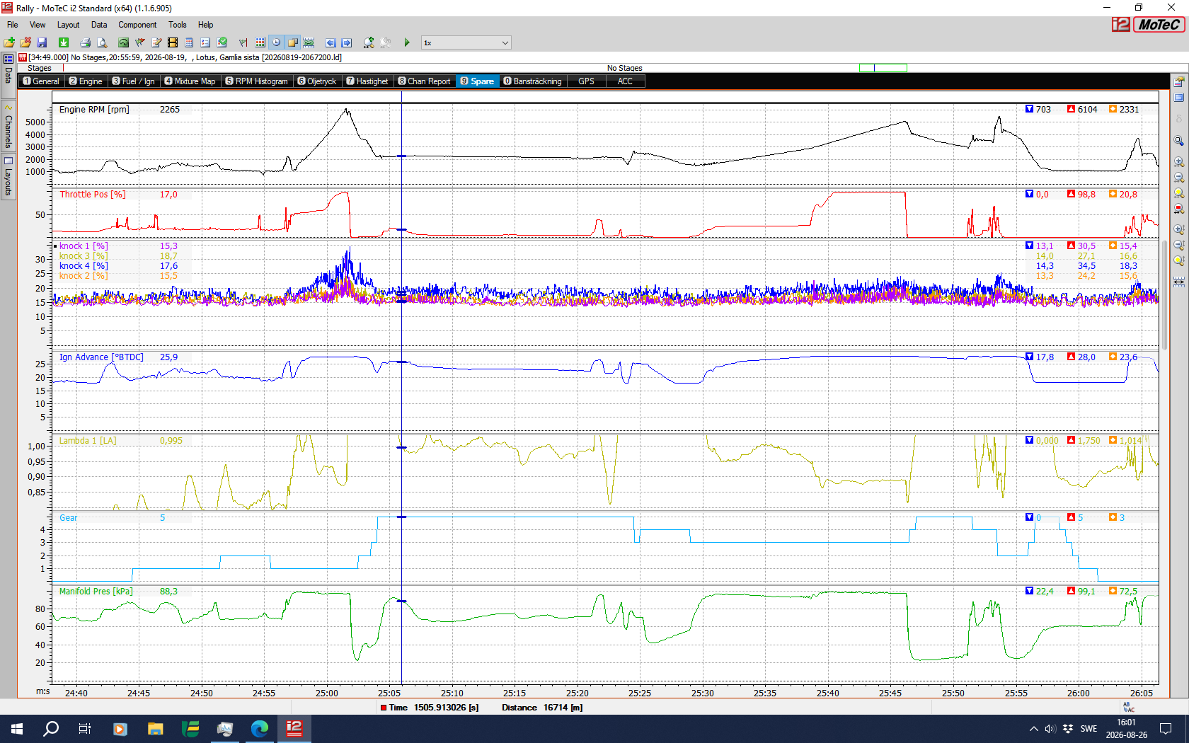This screenshot has width=1189, height=743.
Task: Select the Ign Advance channel label
Action: click(x=101, y=357)
